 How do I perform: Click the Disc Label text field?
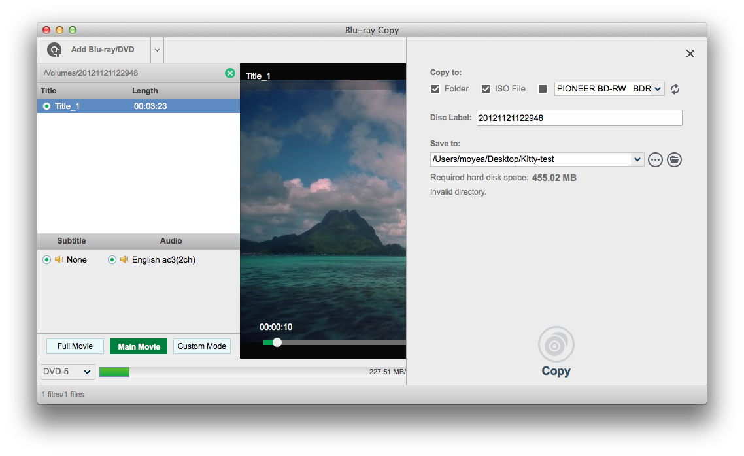pyautogui.click(x=579, y=118)
